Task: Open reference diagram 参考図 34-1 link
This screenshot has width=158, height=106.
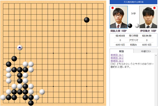Action: click(117, 55)
